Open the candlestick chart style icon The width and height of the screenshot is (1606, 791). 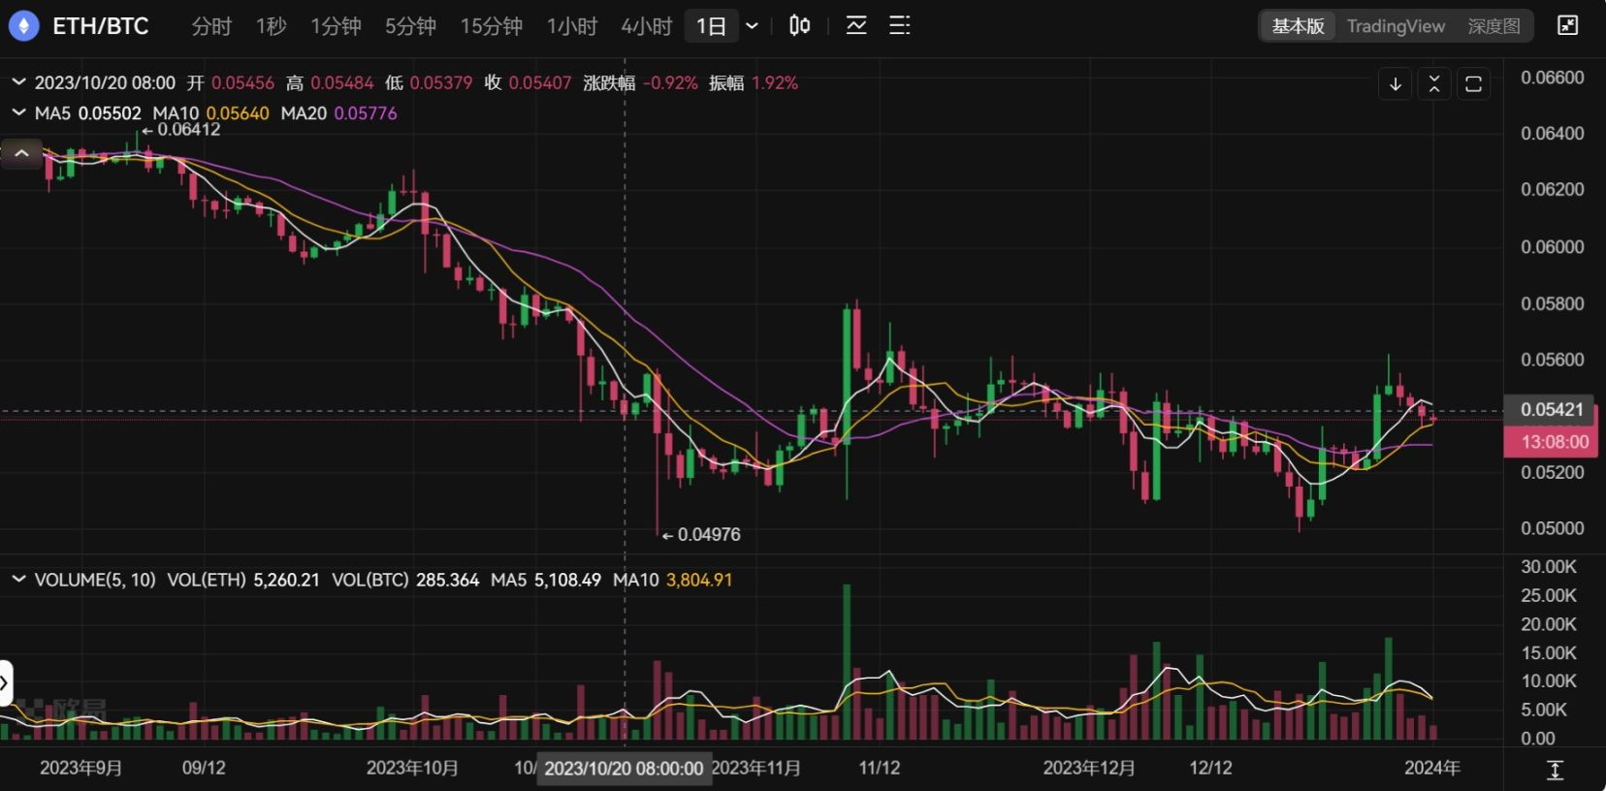799,26
